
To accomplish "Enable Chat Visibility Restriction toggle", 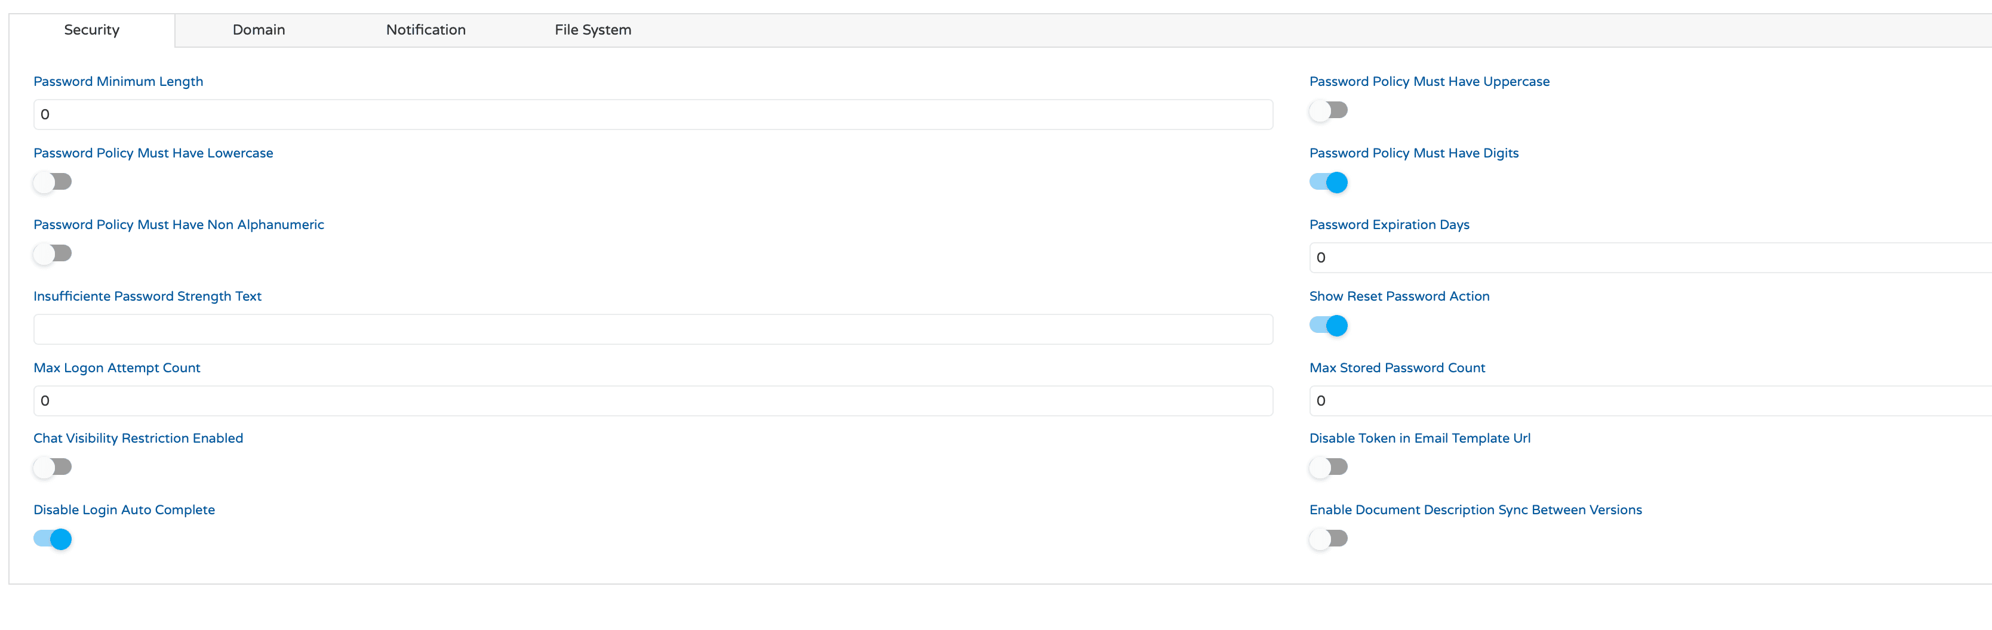I will click(x=53, y=467).
